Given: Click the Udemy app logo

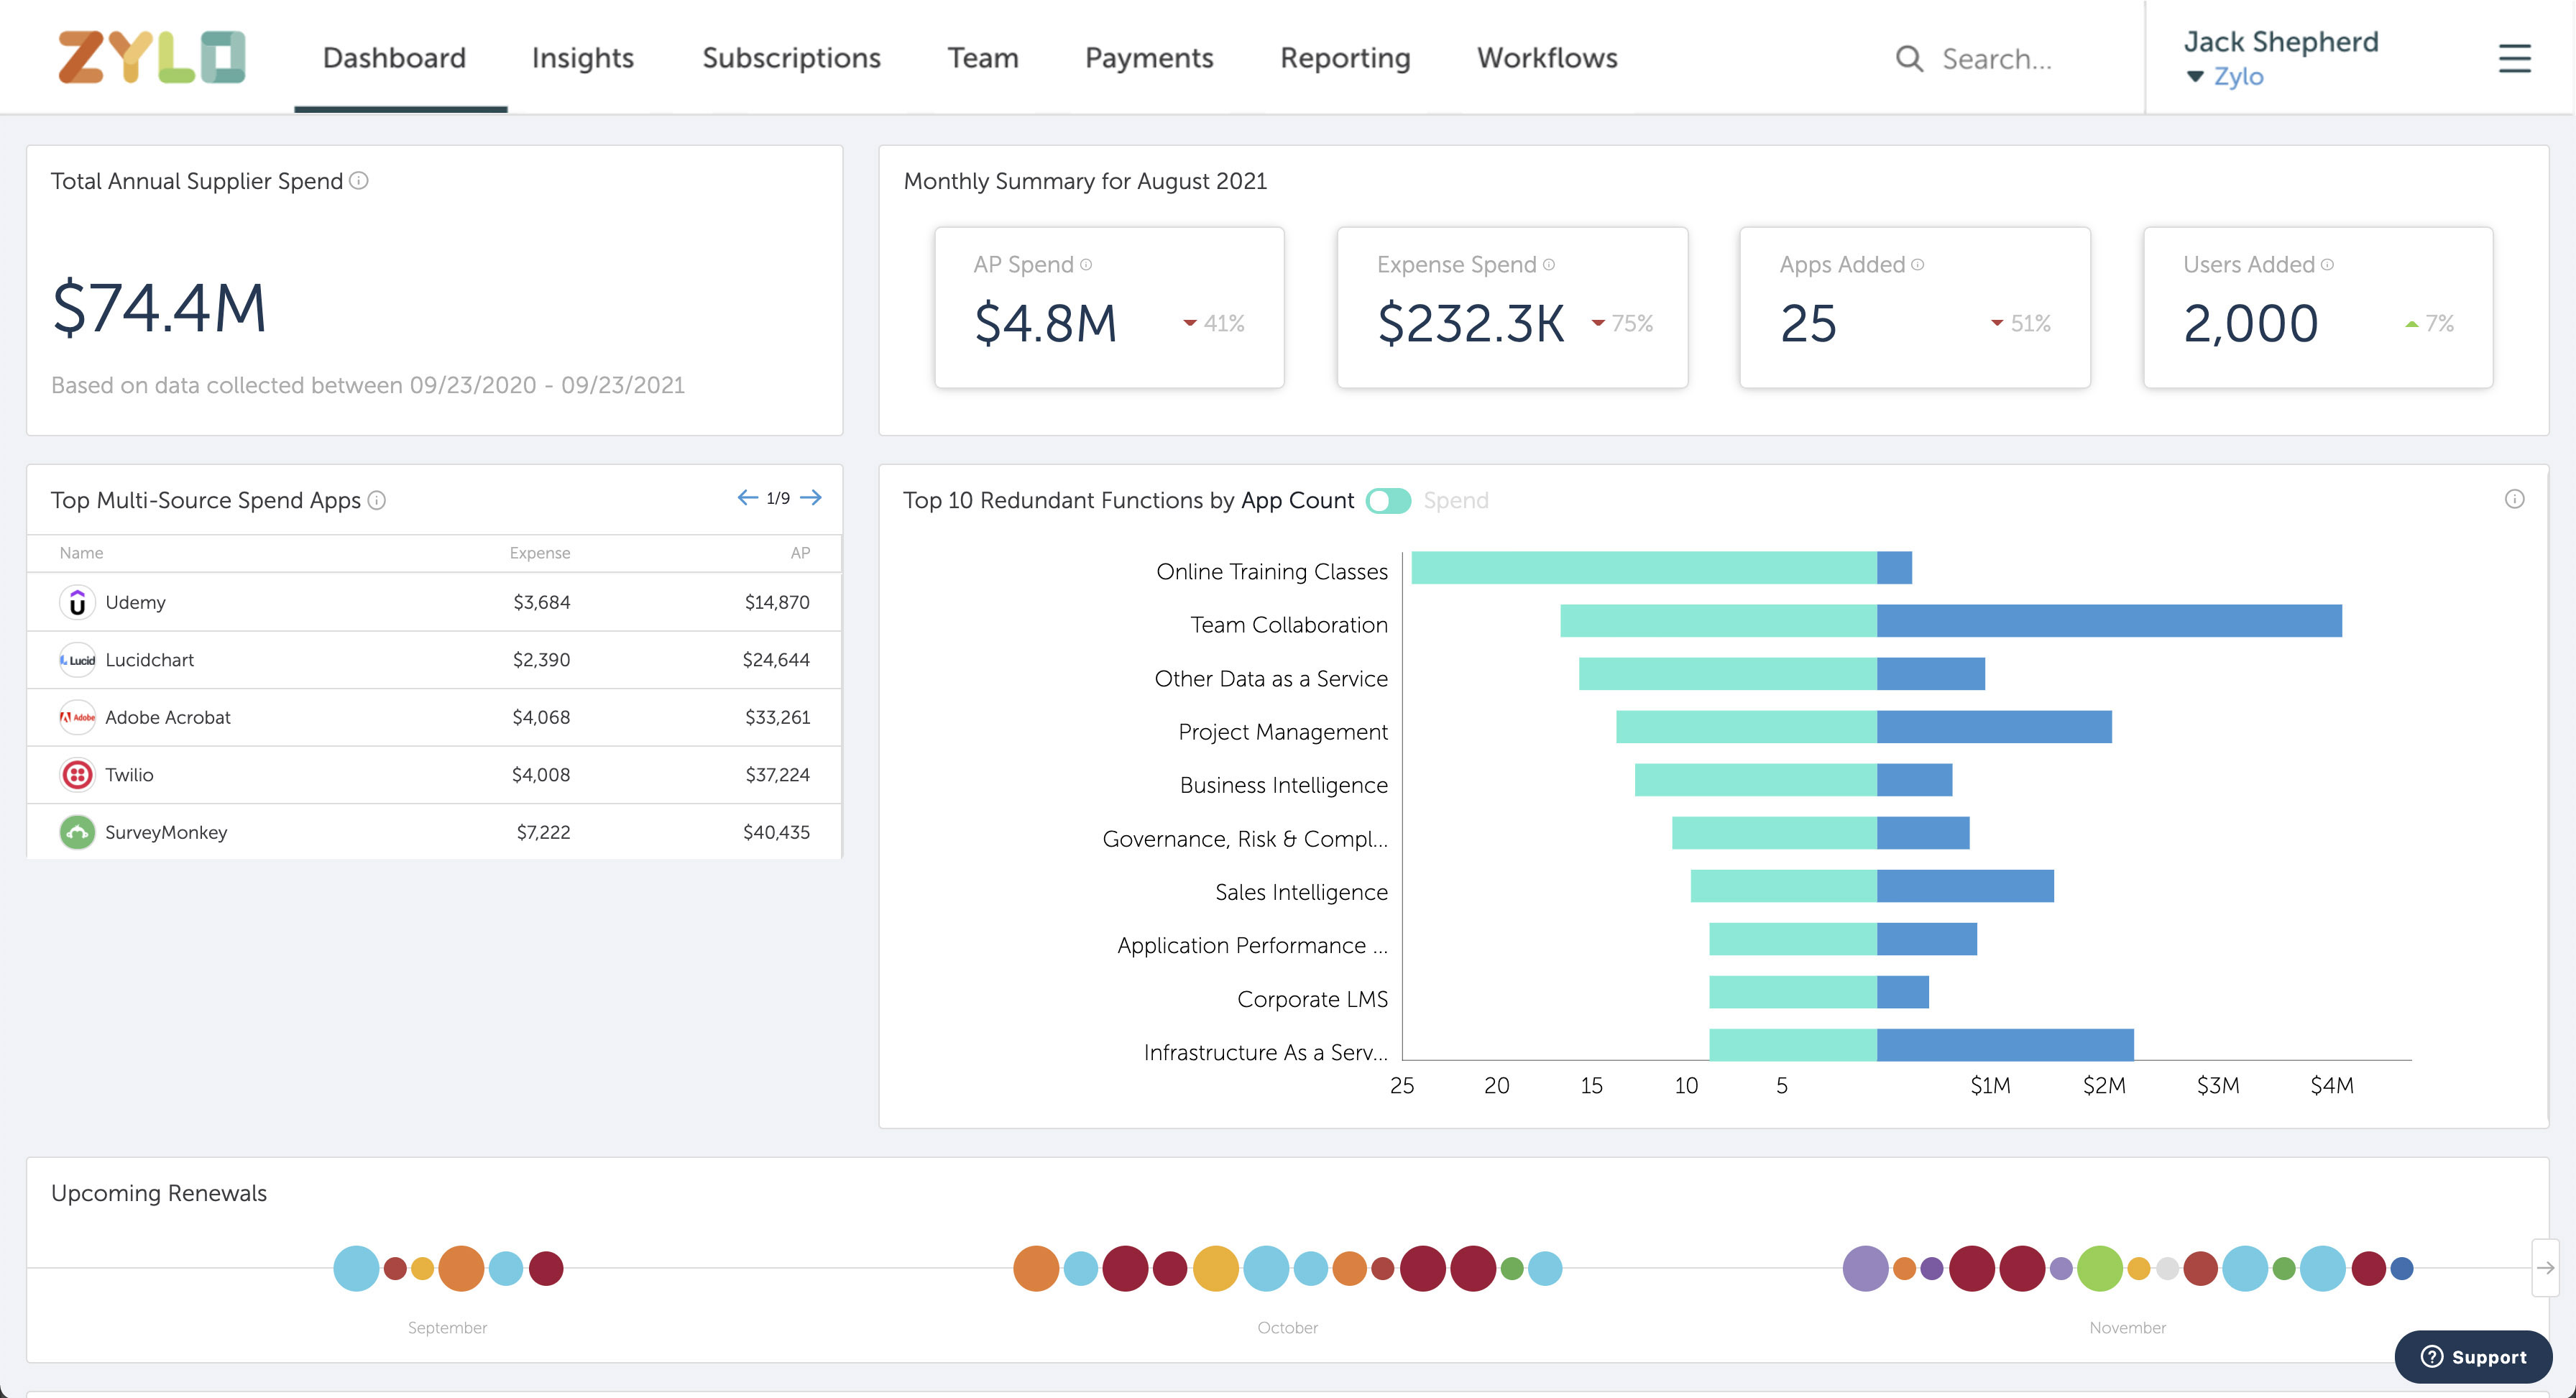Looking at the screenshot, I should point(77,602).
